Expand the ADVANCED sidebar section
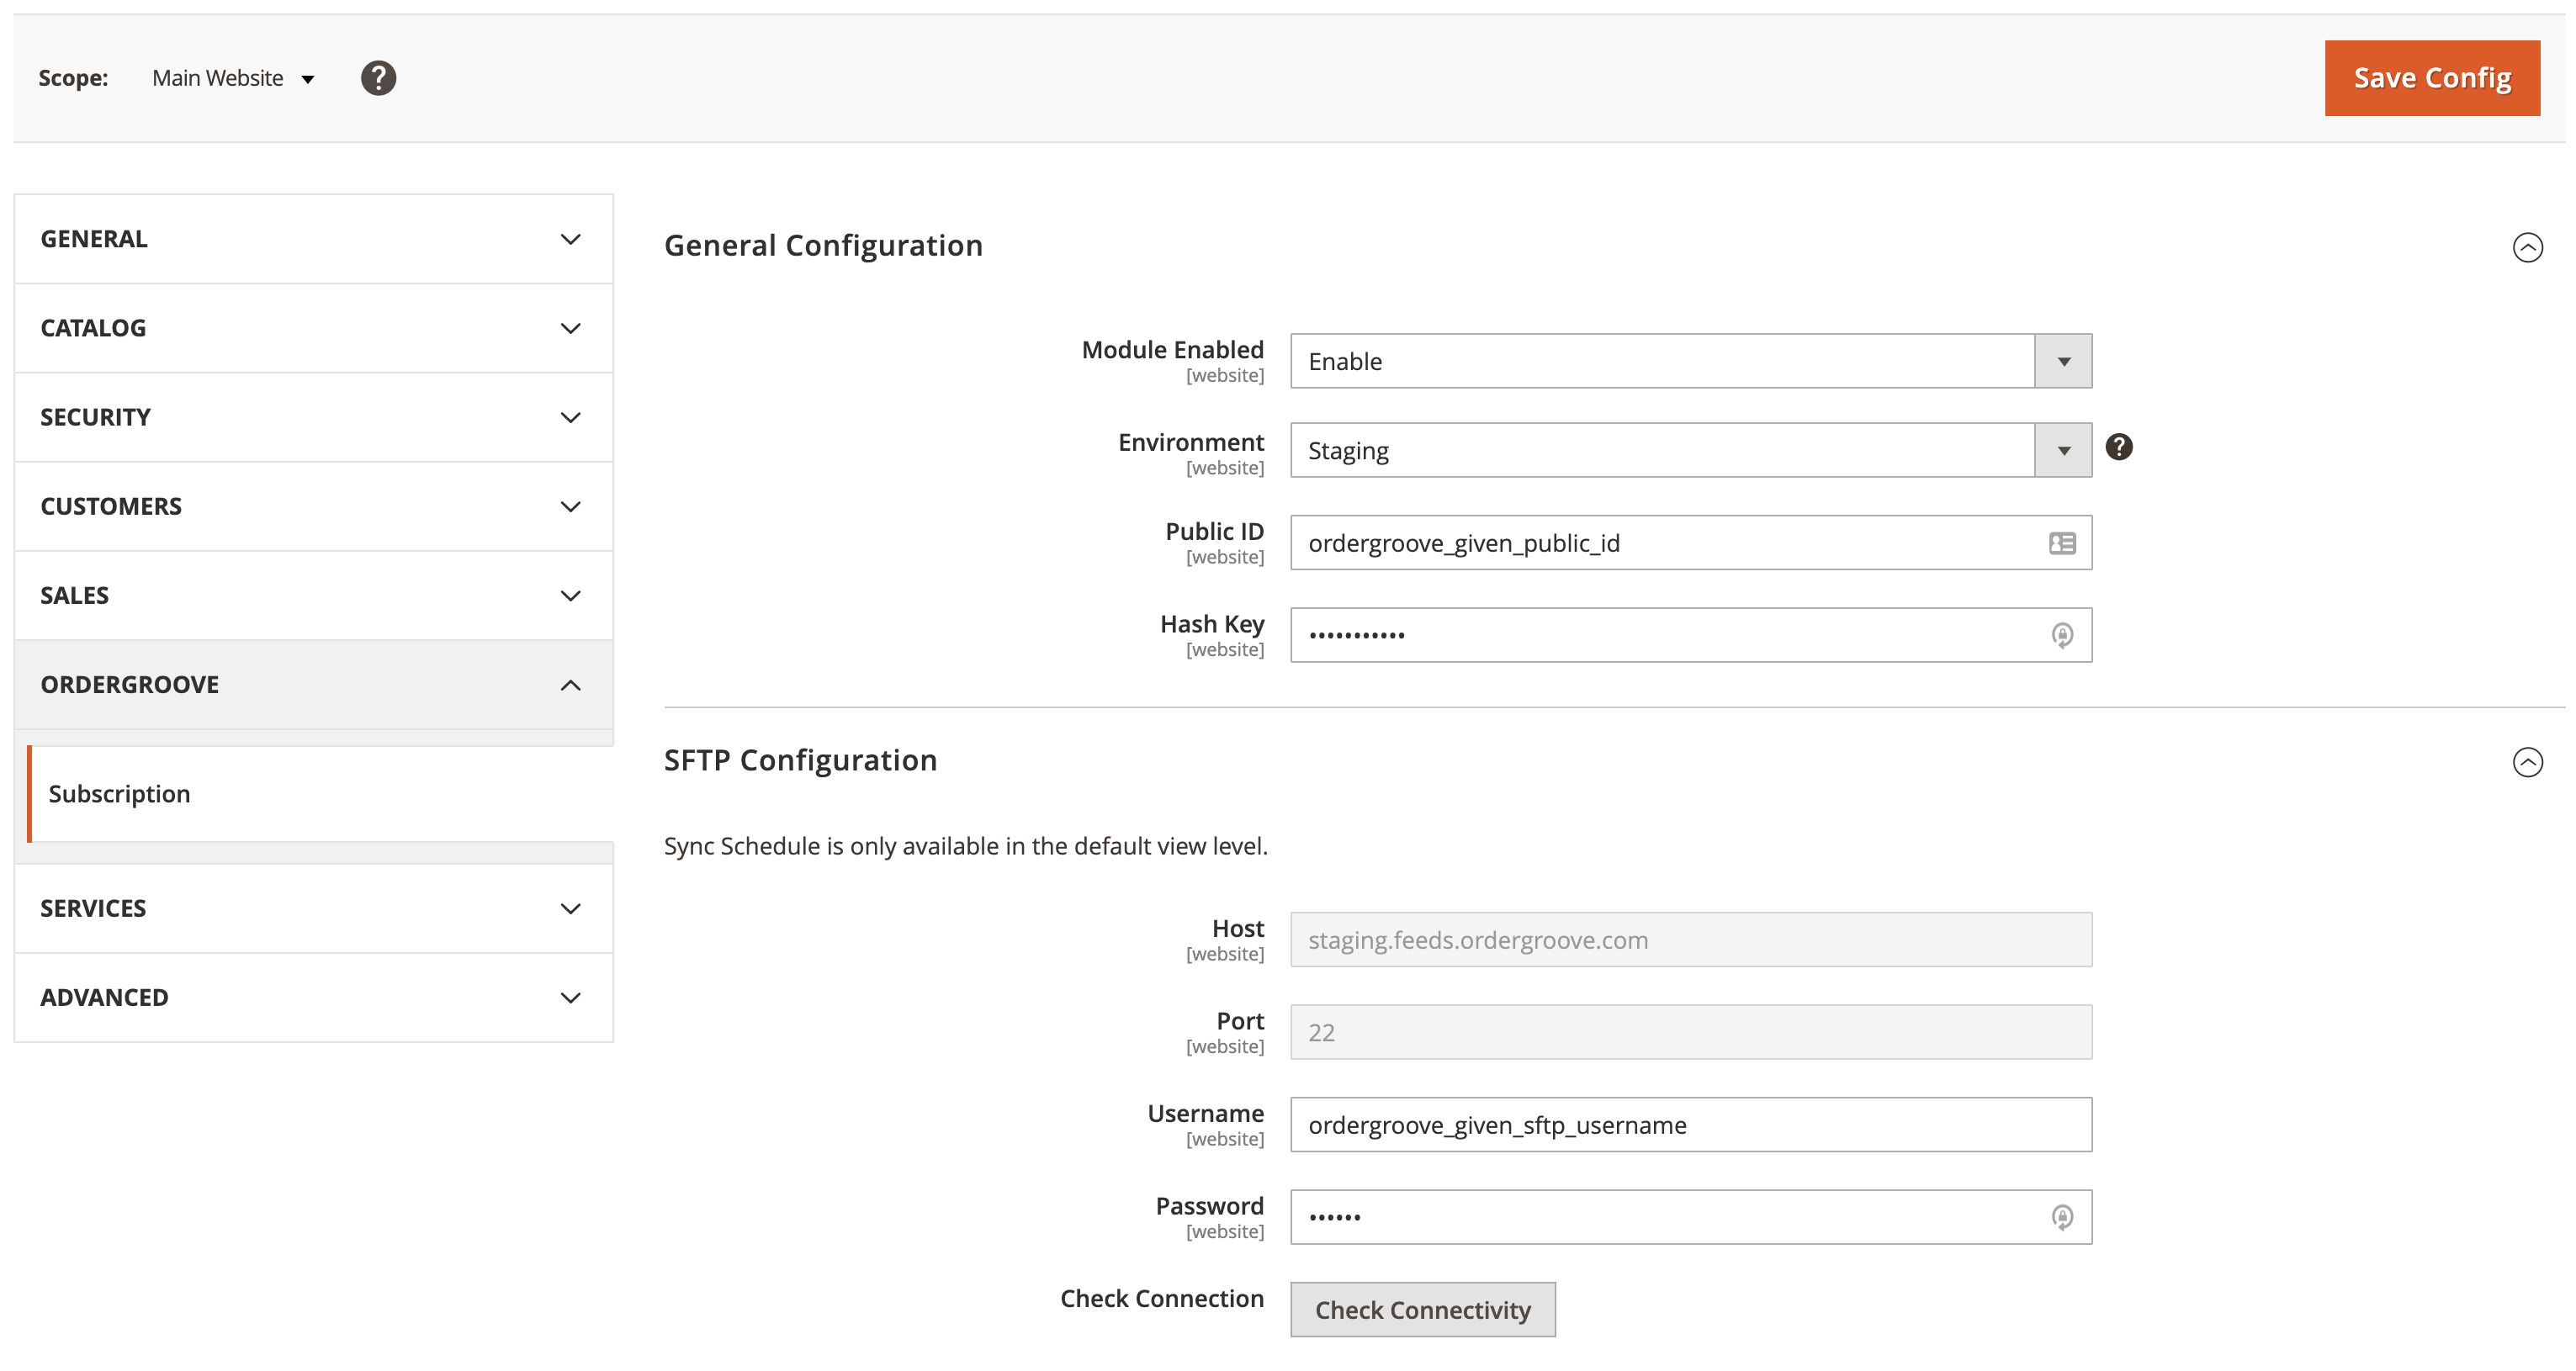Image resolution: width=2576 pixels, height=1371 pixels. click(313, 998)
